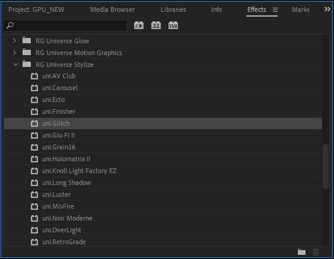Click the effect icon next to uni.Glitch
The height and width of the screenshot is (259, 334).
click(x=34, y=123)
